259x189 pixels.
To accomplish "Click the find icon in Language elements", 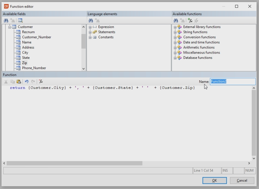I will [91, 21].
